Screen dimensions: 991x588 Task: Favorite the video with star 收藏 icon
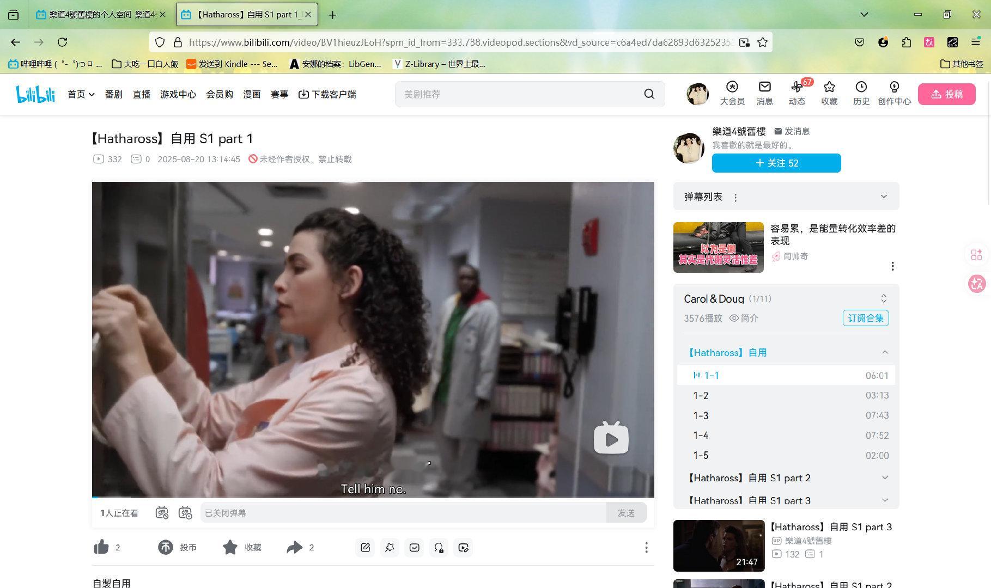(230, 547)
